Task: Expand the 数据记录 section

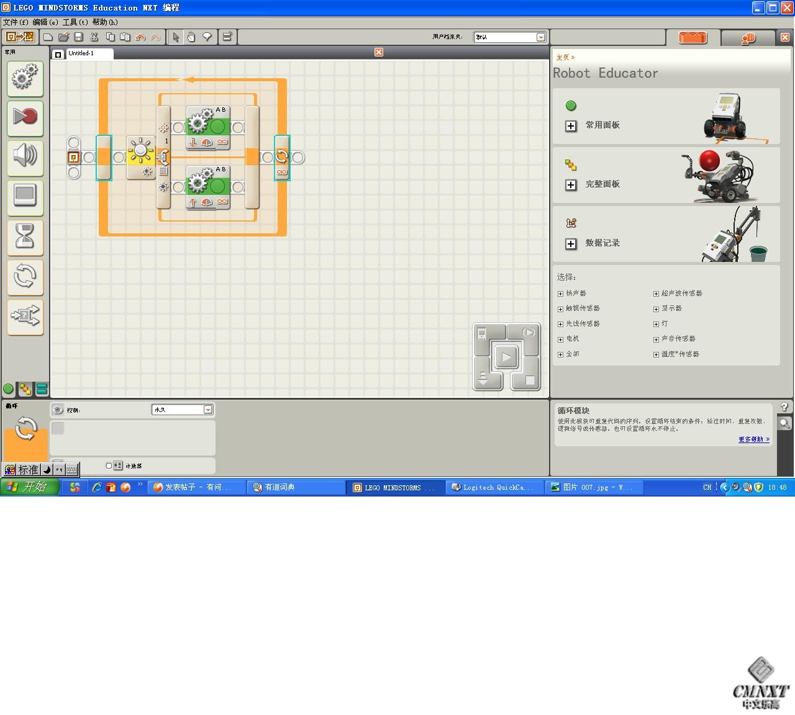Action: coord(571,244)
